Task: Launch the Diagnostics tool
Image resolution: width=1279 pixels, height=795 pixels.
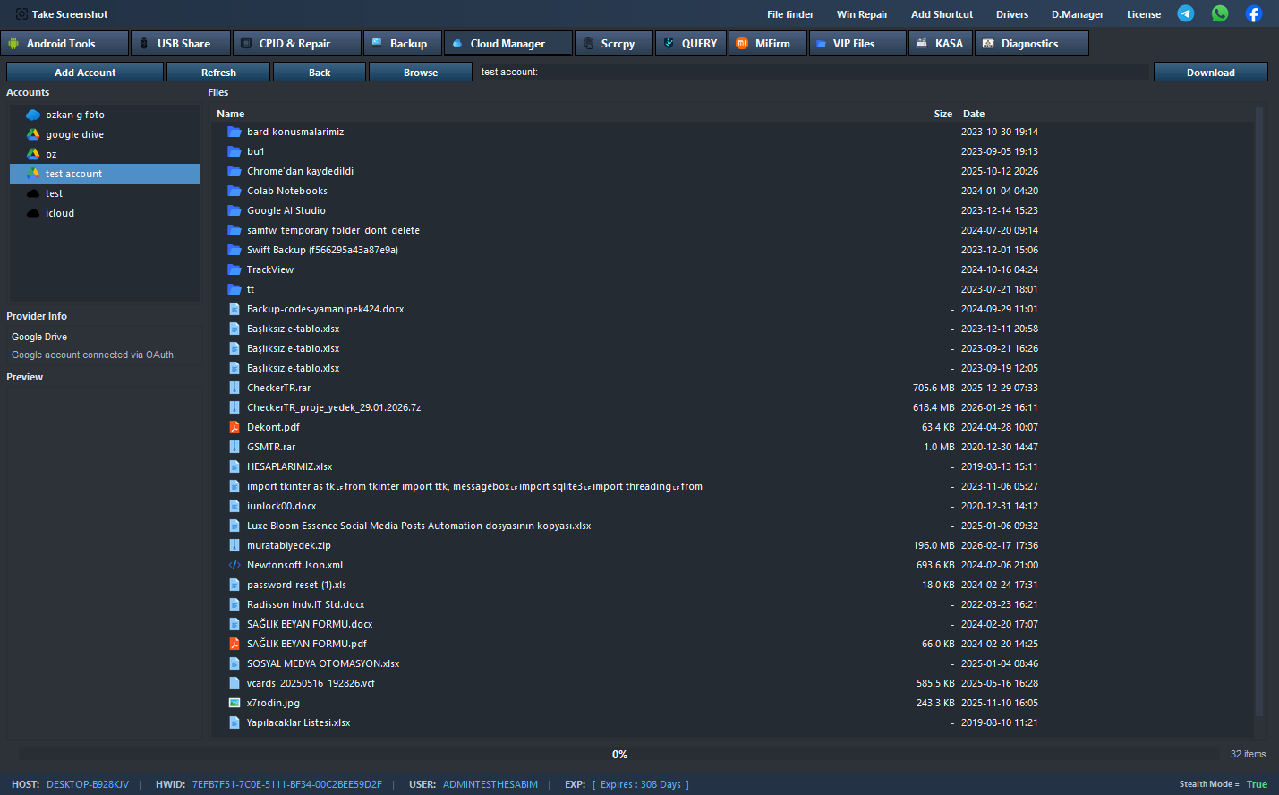Action: pos(1031,42)
